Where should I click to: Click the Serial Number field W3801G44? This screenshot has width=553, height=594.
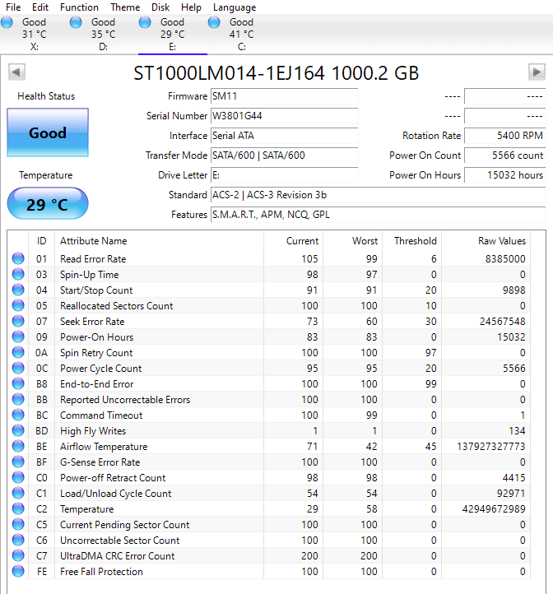284,116
